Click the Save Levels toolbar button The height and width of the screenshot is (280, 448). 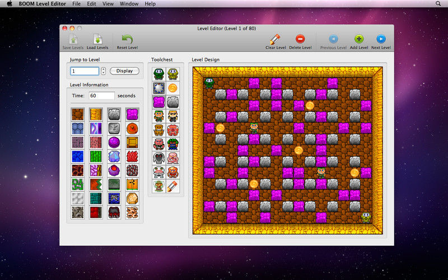(x=73, y=42)
